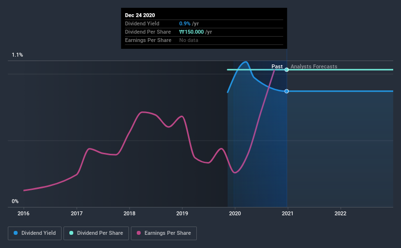This screenshot has width=401, height=248.
Task: Toggle the Dividend Per Share legend series
Action: click(x=96, y=233)
